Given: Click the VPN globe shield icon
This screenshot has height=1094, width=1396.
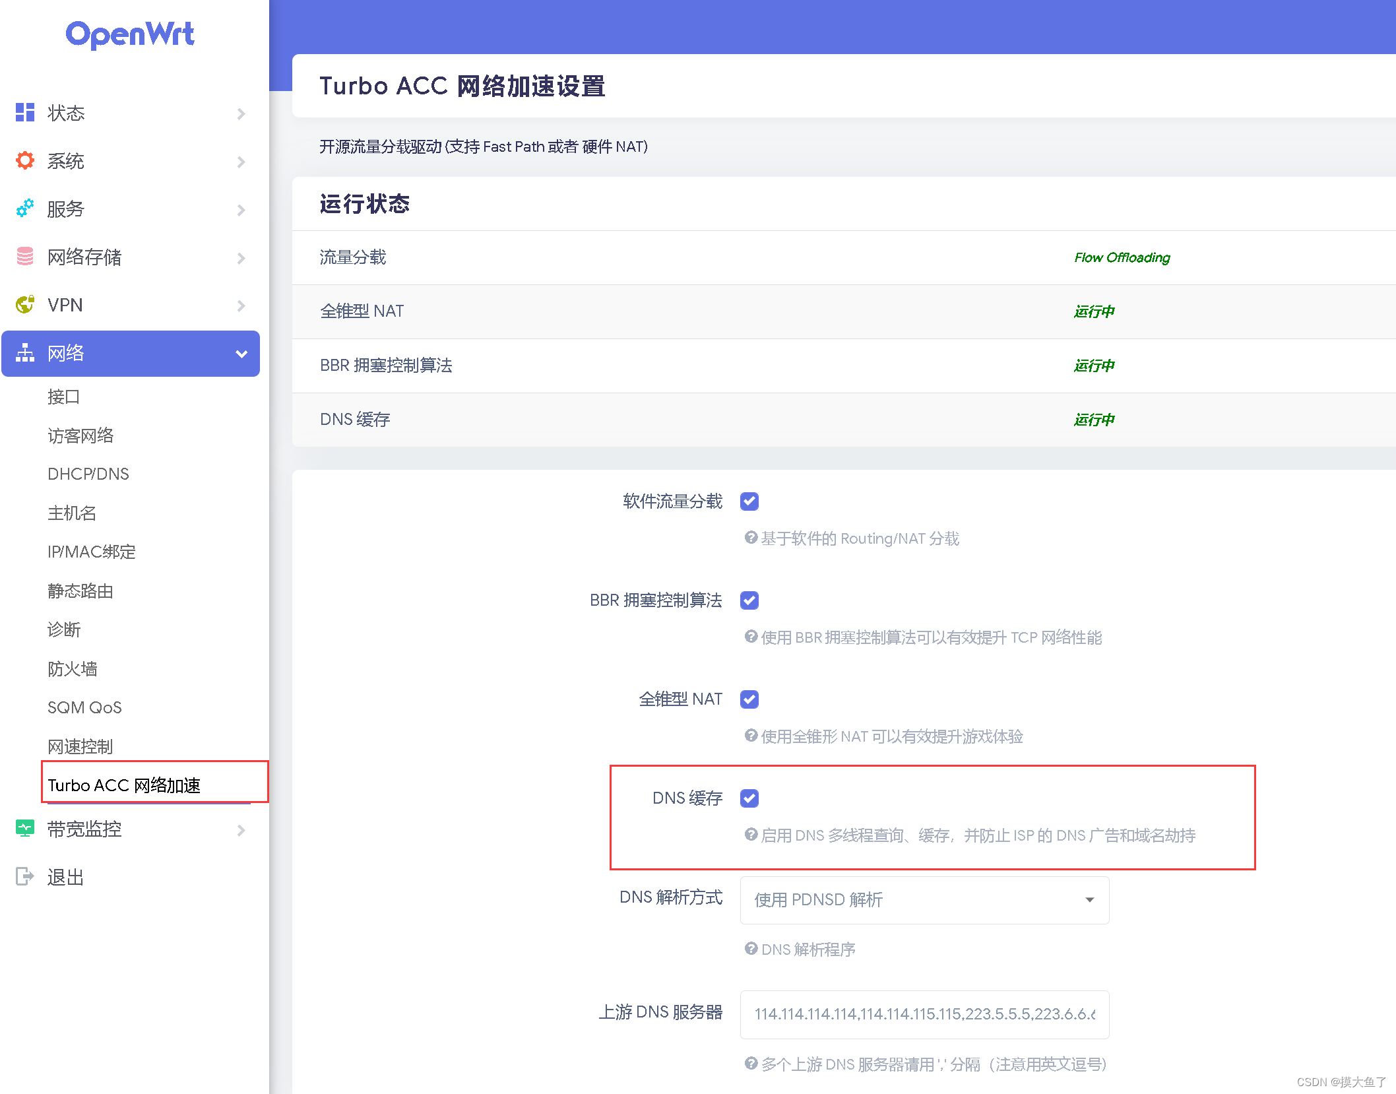Looking at the screenshot, I should pyautogui.click(x=25, y=305).
